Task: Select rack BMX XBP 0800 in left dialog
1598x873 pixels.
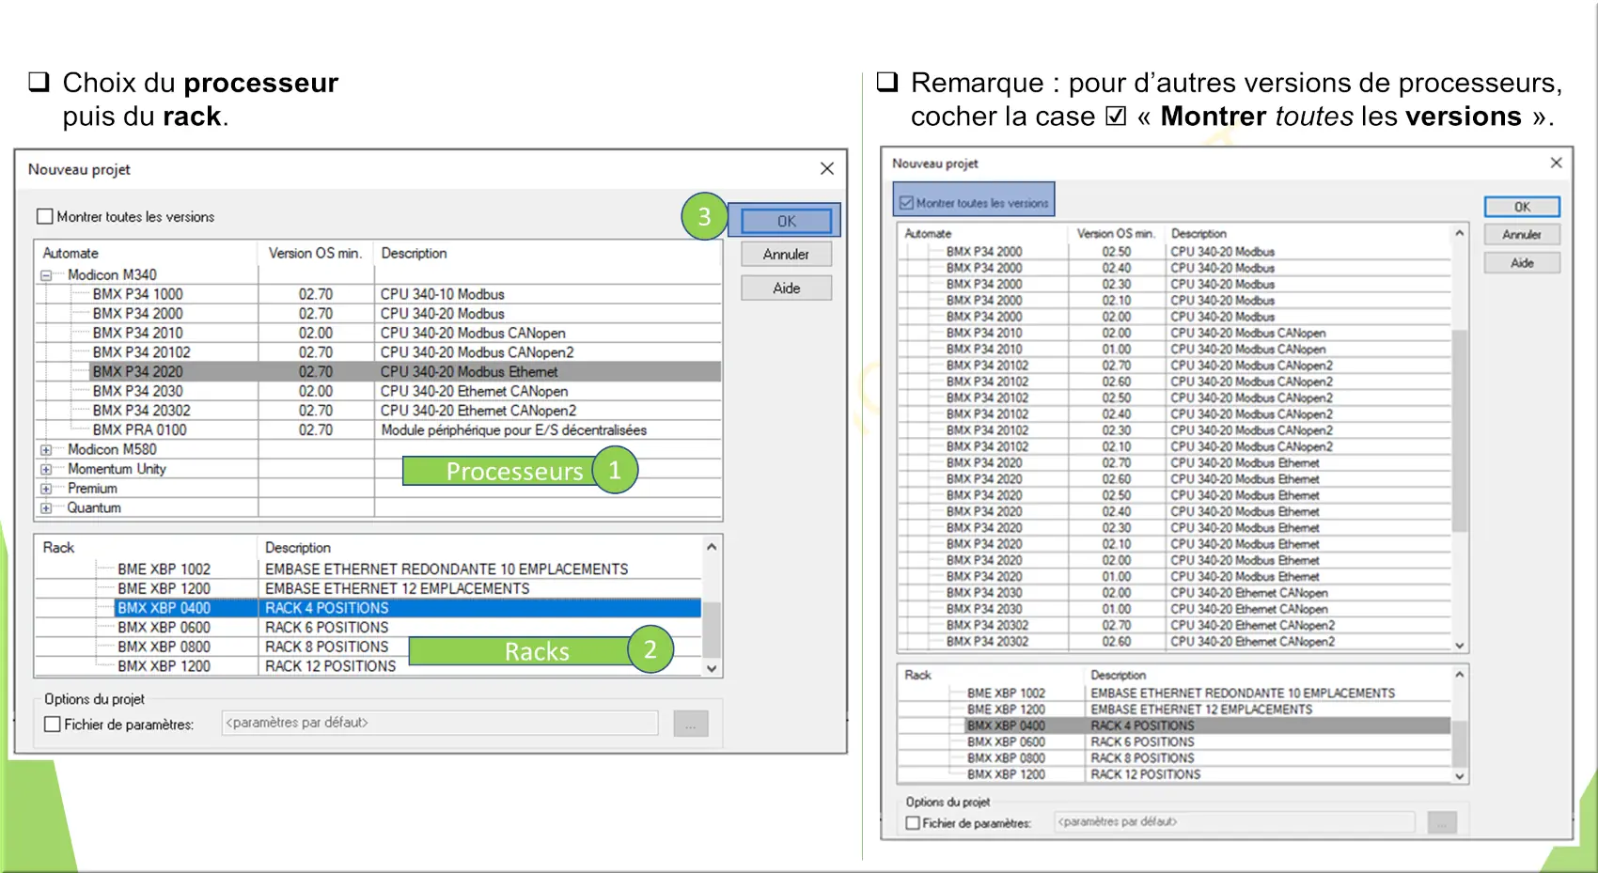Action: (x=164, y=647)
